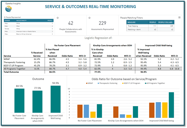Click the tallest teal bar in Odds Ratio chart
This screenshot has height=128, width=187.
click(171, 105)
